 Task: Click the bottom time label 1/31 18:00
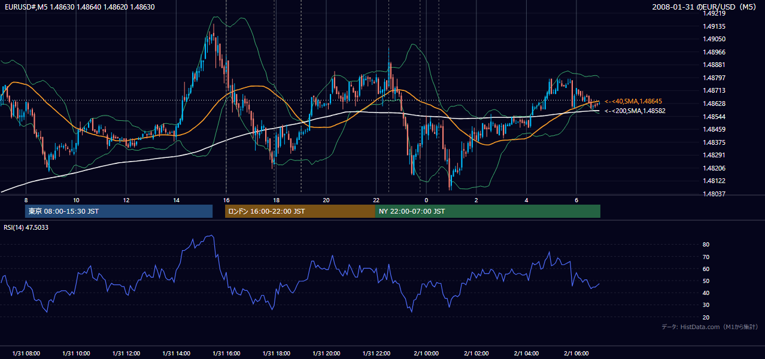pyautogui.click(x=276, y=354)
